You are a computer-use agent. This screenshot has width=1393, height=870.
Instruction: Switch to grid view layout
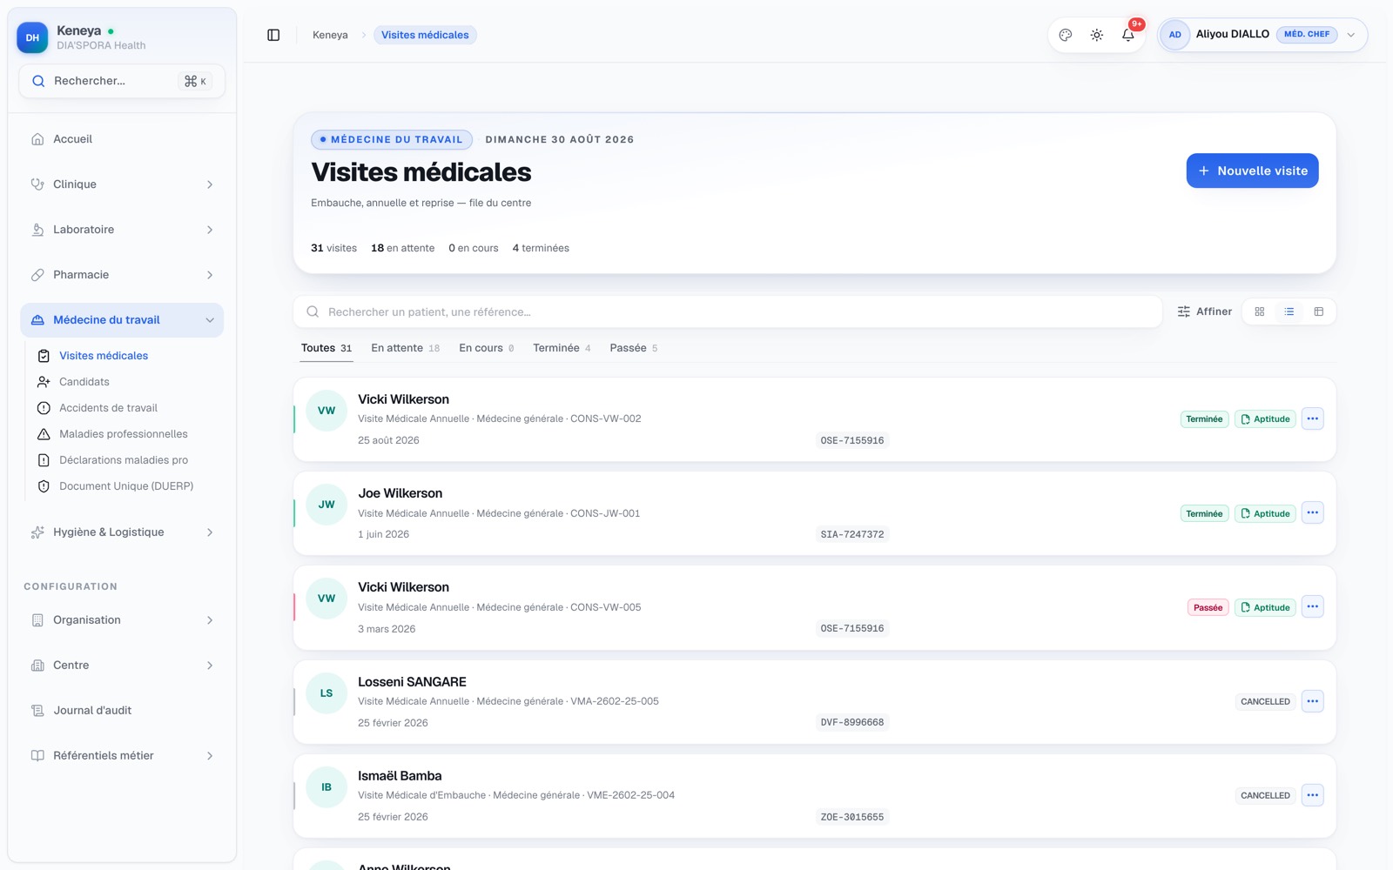(1260, 311)
